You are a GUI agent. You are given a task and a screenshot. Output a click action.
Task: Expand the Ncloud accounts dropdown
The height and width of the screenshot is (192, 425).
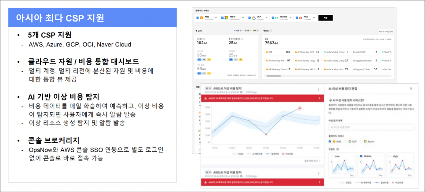tap(290, 18)
